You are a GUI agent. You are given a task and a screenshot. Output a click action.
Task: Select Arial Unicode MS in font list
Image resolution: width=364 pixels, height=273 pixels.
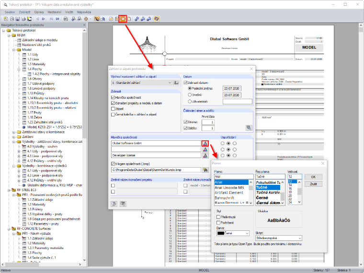point(229,188)
